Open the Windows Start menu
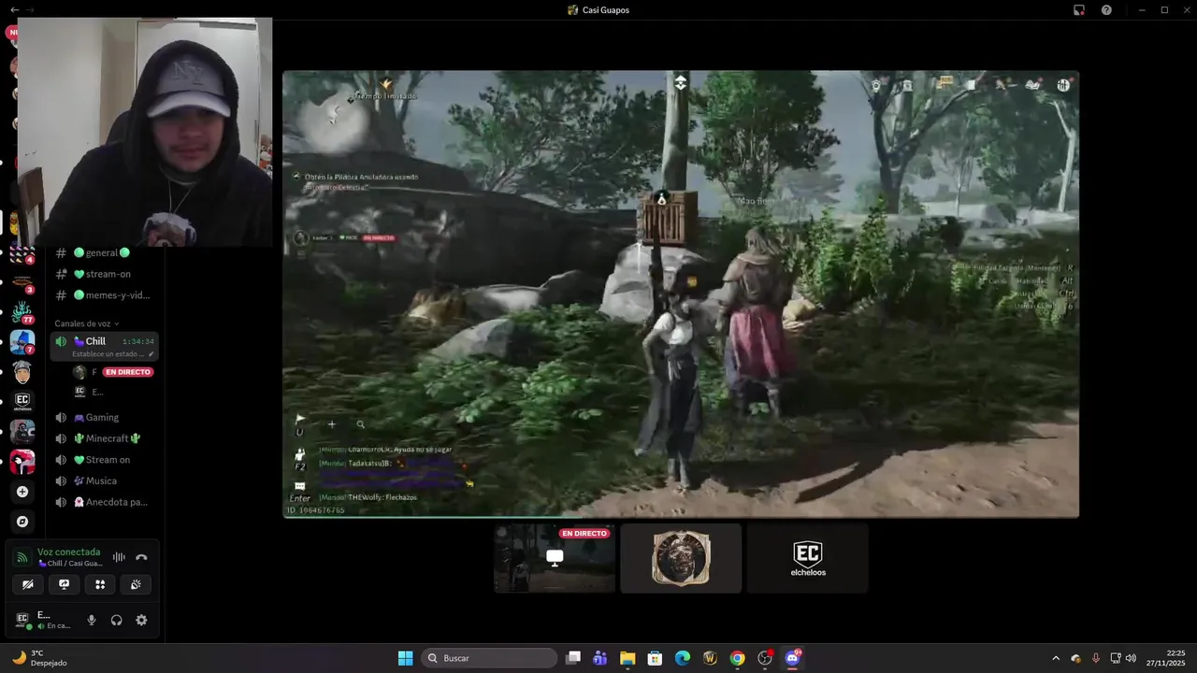Viewport: 1197px width, 673px height. point(405,658)
